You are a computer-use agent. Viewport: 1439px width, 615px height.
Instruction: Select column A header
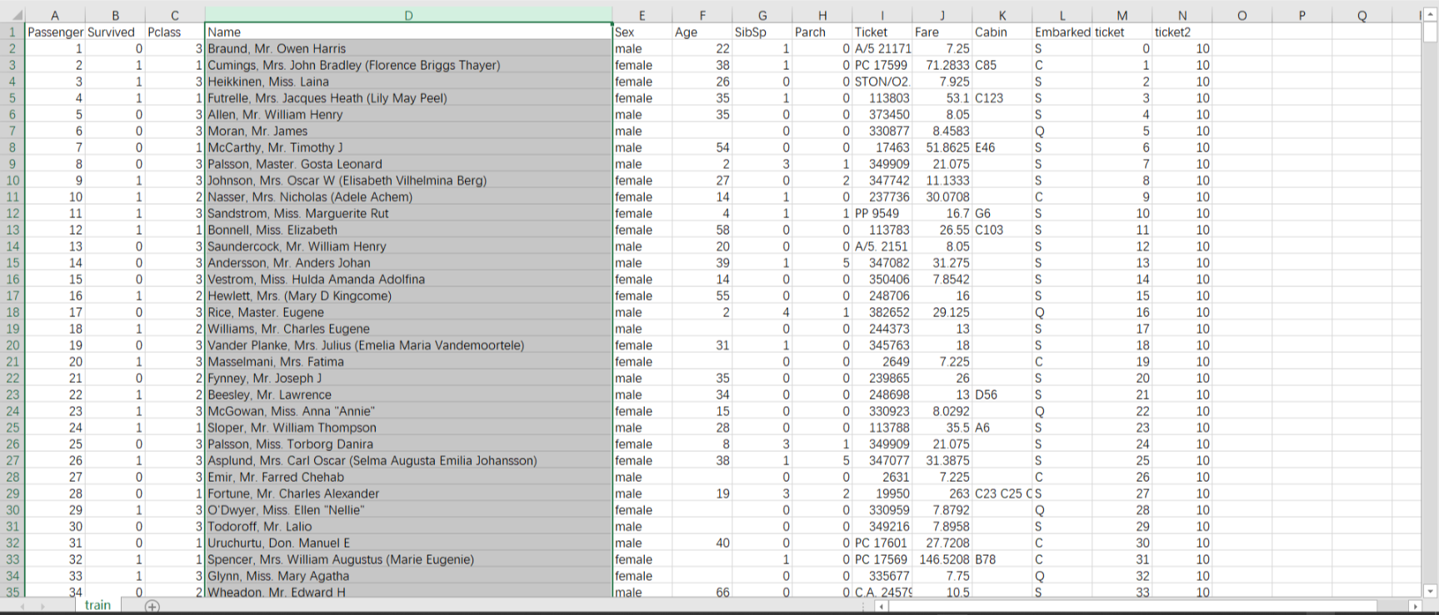click(55, 15)
